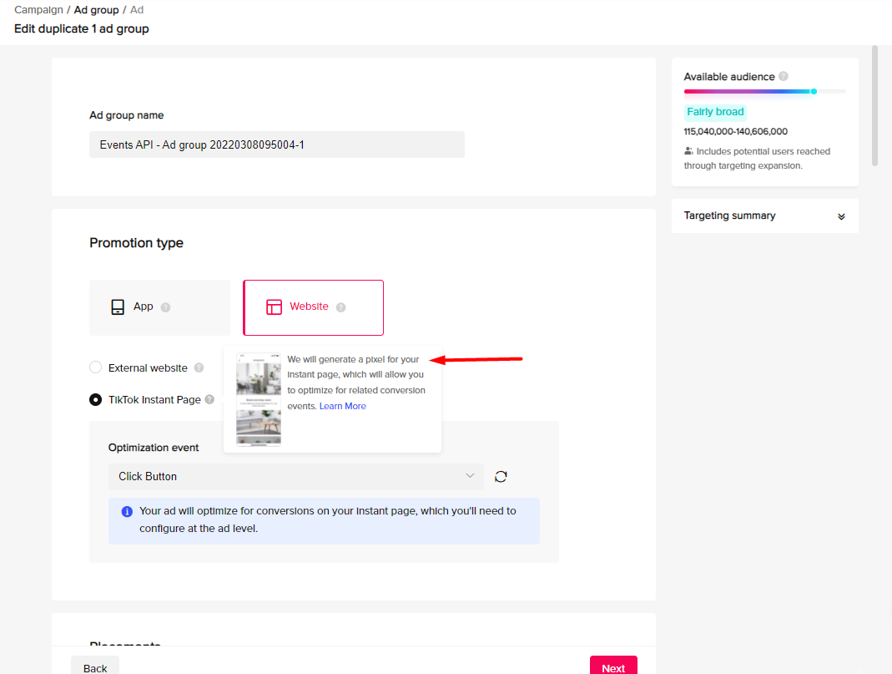Viewport: 892px width, 674px height.
Task: Click help icon beside TikTok Instant Page
Action: [209, 400]
